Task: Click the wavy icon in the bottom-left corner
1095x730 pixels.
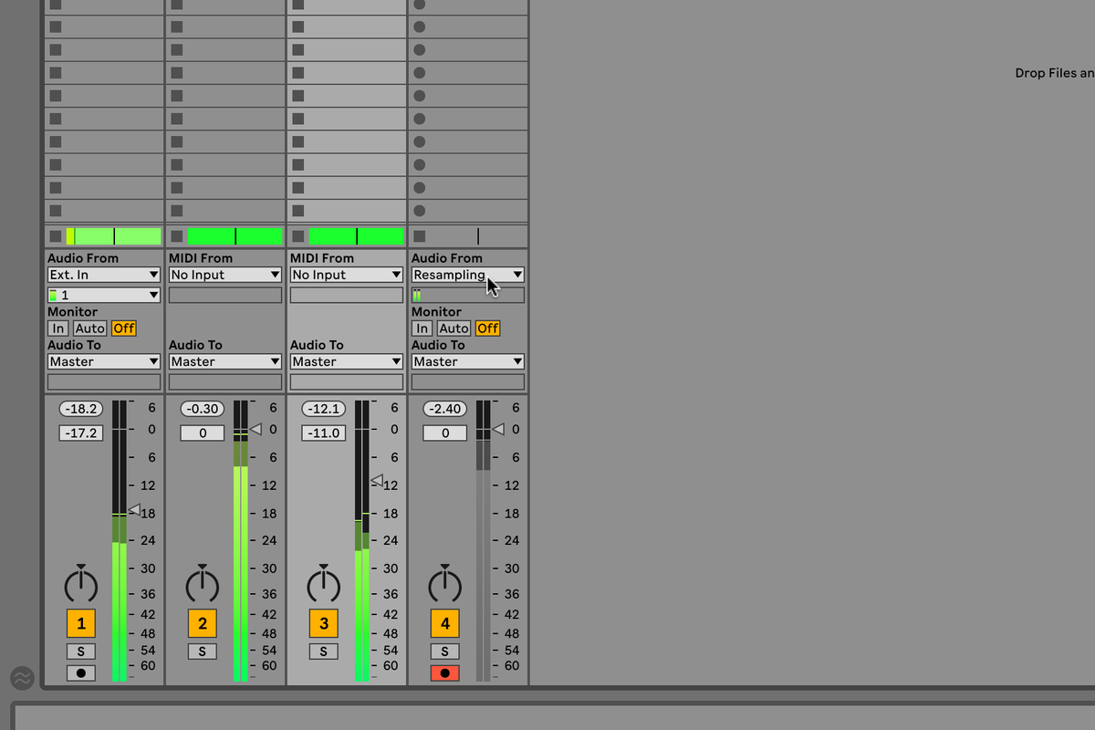Action: click(x=22, y=678)
